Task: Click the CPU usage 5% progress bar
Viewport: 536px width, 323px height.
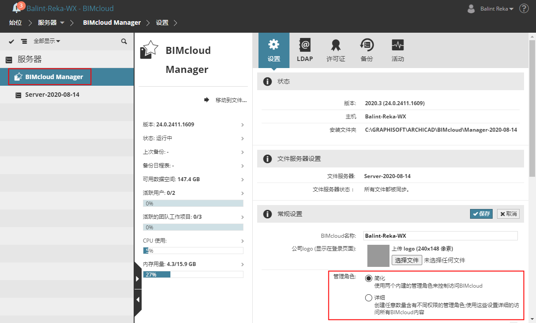Action: [x=193, y=251]
